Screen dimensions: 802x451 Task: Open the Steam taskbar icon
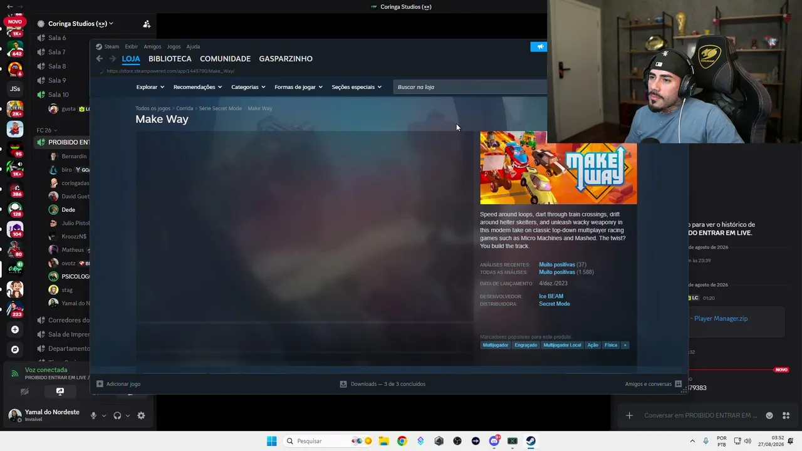531,441
